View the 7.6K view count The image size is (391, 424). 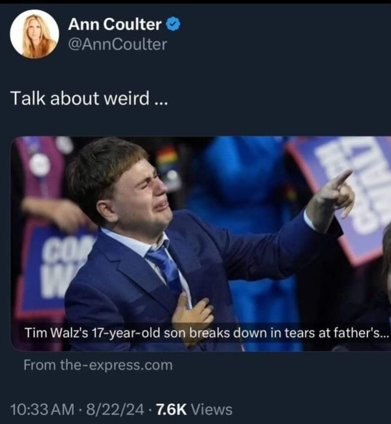pyautogui.click(x=172, y=409)
